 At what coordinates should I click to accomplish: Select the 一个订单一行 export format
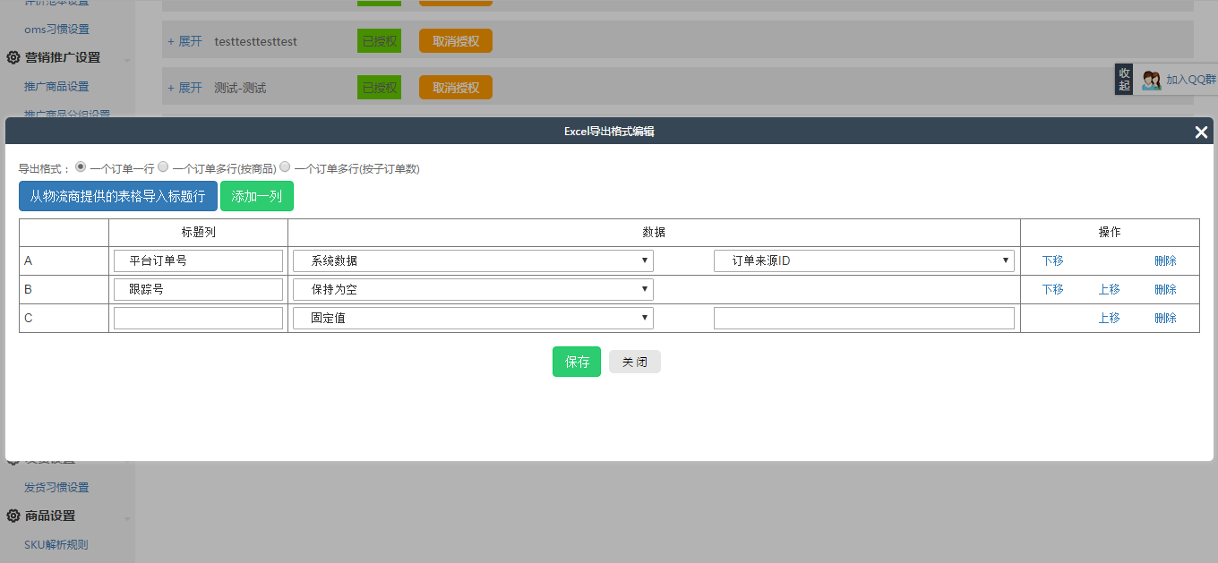tap(81, 166)
